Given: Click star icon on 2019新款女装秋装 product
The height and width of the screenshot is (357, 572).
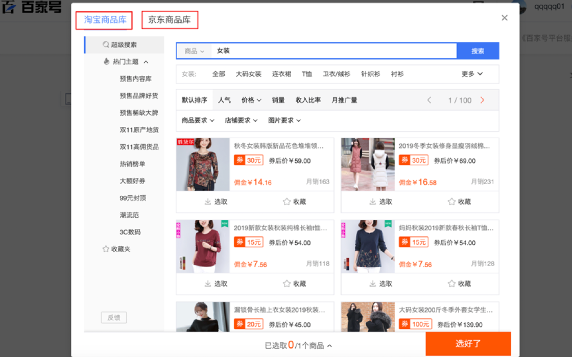Looking at the screenshot, I should coord(287,284).
